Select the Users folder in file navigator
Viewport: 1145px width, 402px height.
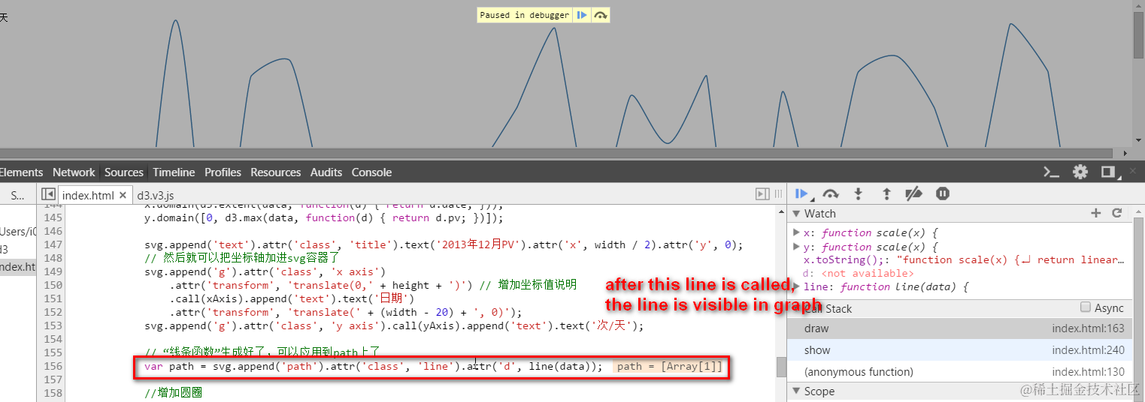click(x=18, y=232)
